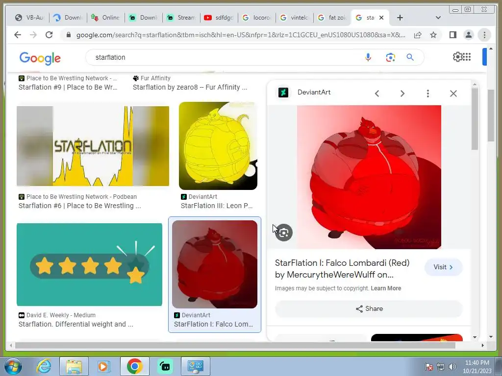This screenshot has width=502, height=376.
Task: Click the blue search magnifier icon
Action: pyautogui.click(x=410, y=57)
